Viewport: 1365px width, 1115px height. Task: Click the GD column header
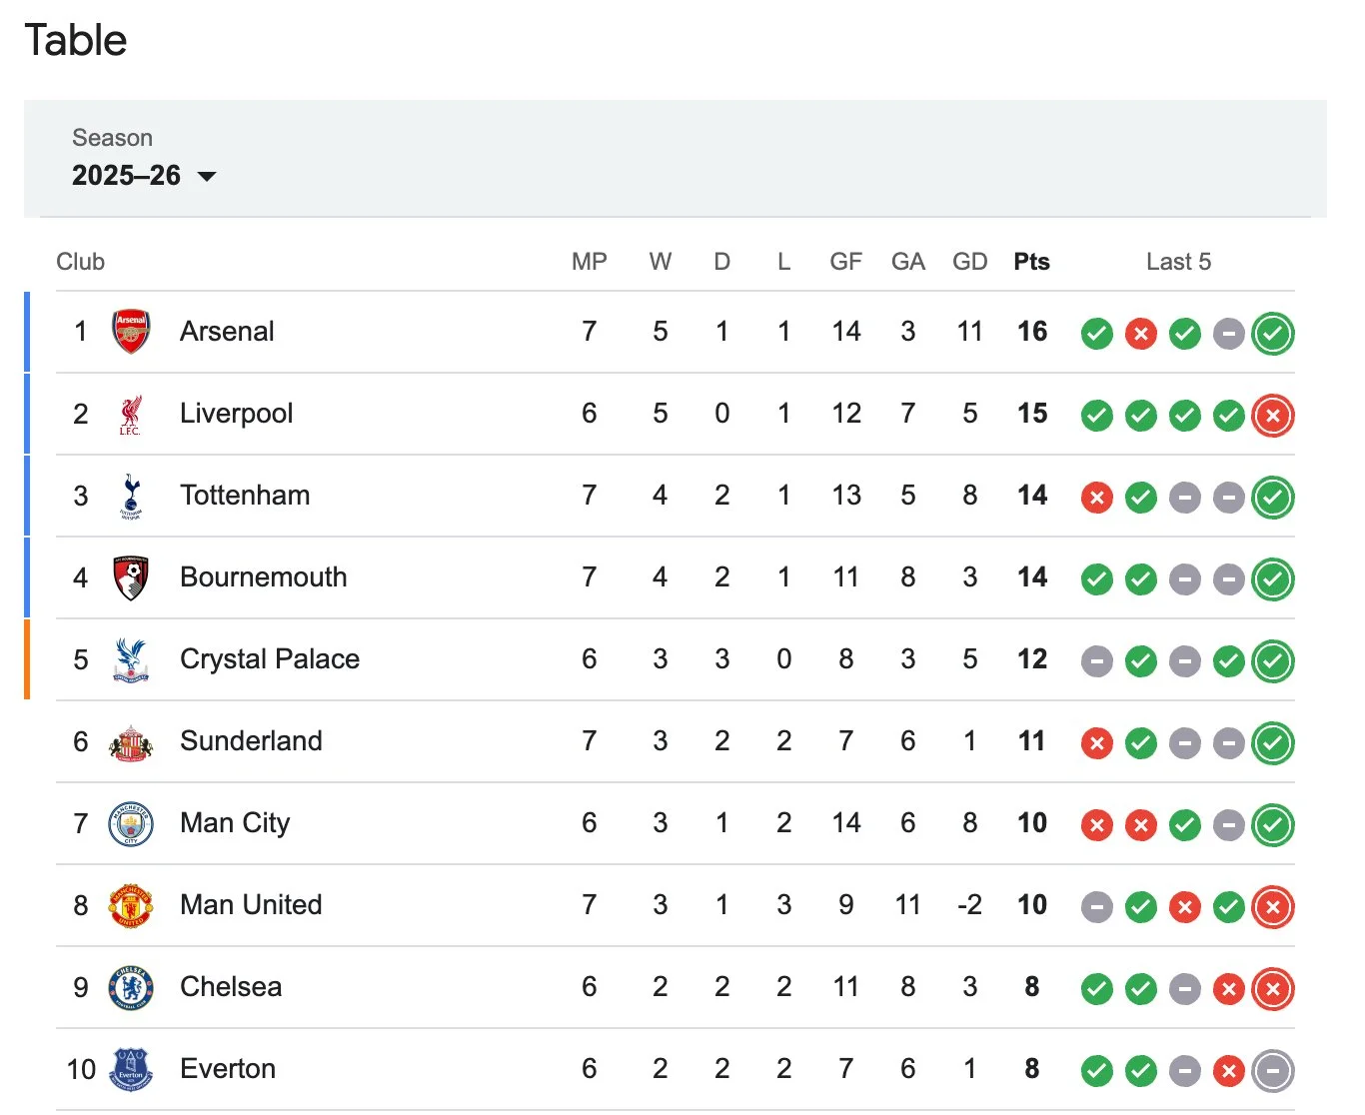point(969,262)
